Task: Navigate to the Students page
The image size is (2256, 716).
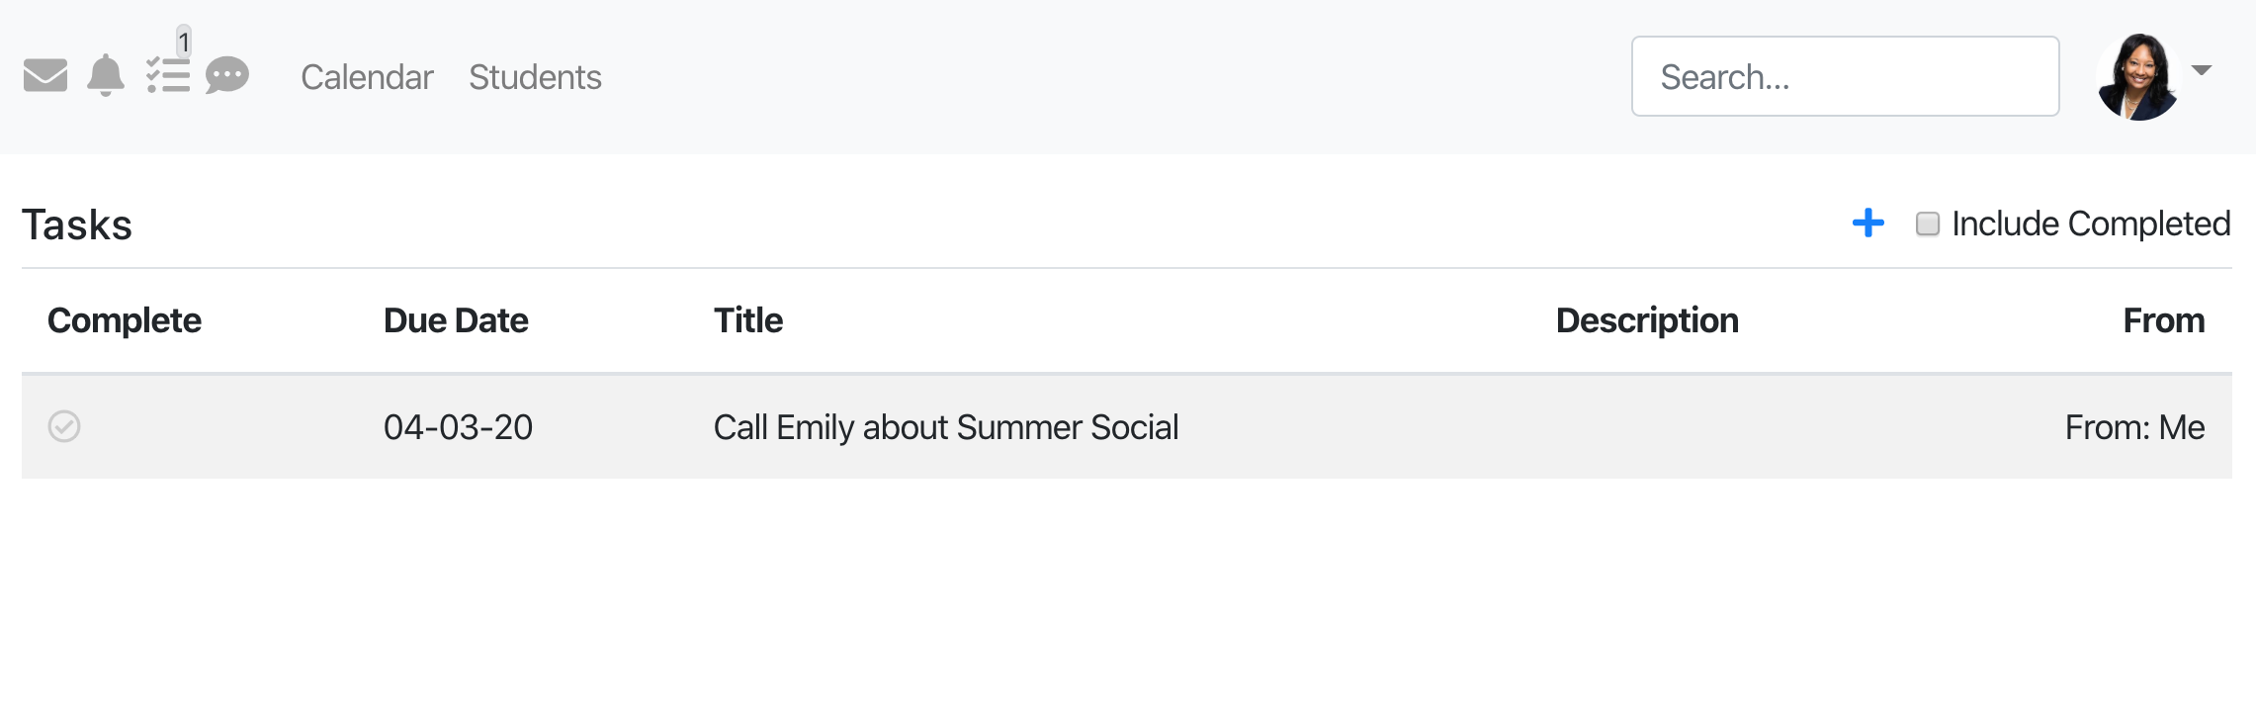Action: click(535, 77)
